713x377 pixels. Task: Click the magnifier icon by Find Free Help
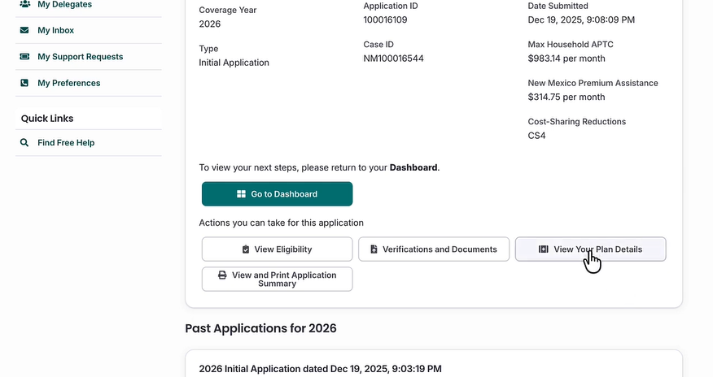coord(24,143)
